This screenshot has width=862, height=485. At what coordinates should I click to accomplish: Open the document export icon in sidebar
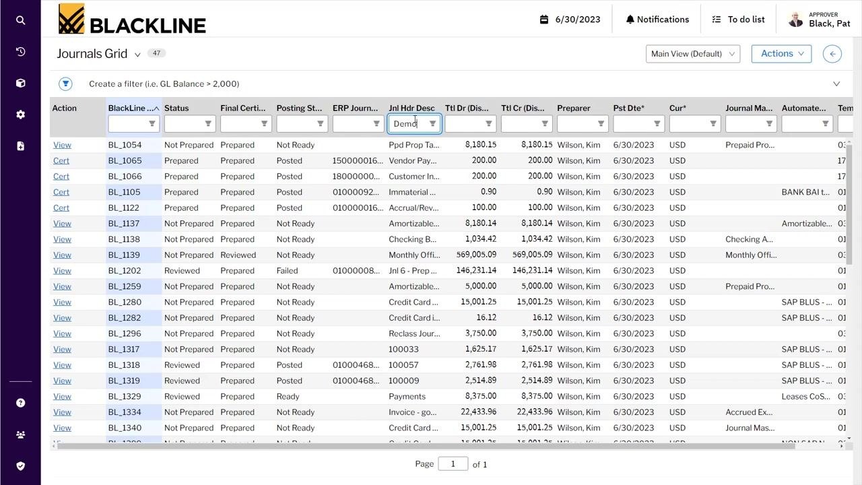point(20,145)
